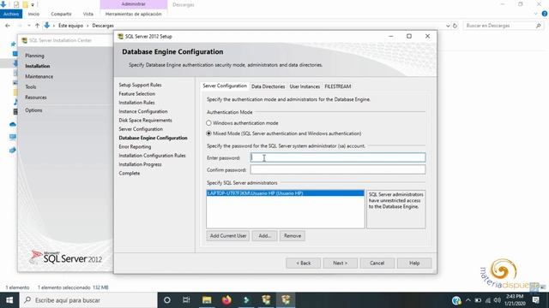Viewport: 549px width, 308px height.
Task: Open Options in Installation Center
Action: (x=33, y=110)
